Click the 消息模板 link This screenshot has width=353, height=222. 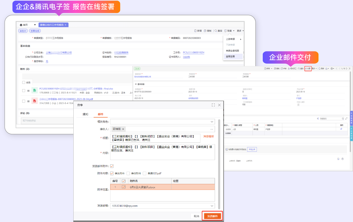[209, 136]
